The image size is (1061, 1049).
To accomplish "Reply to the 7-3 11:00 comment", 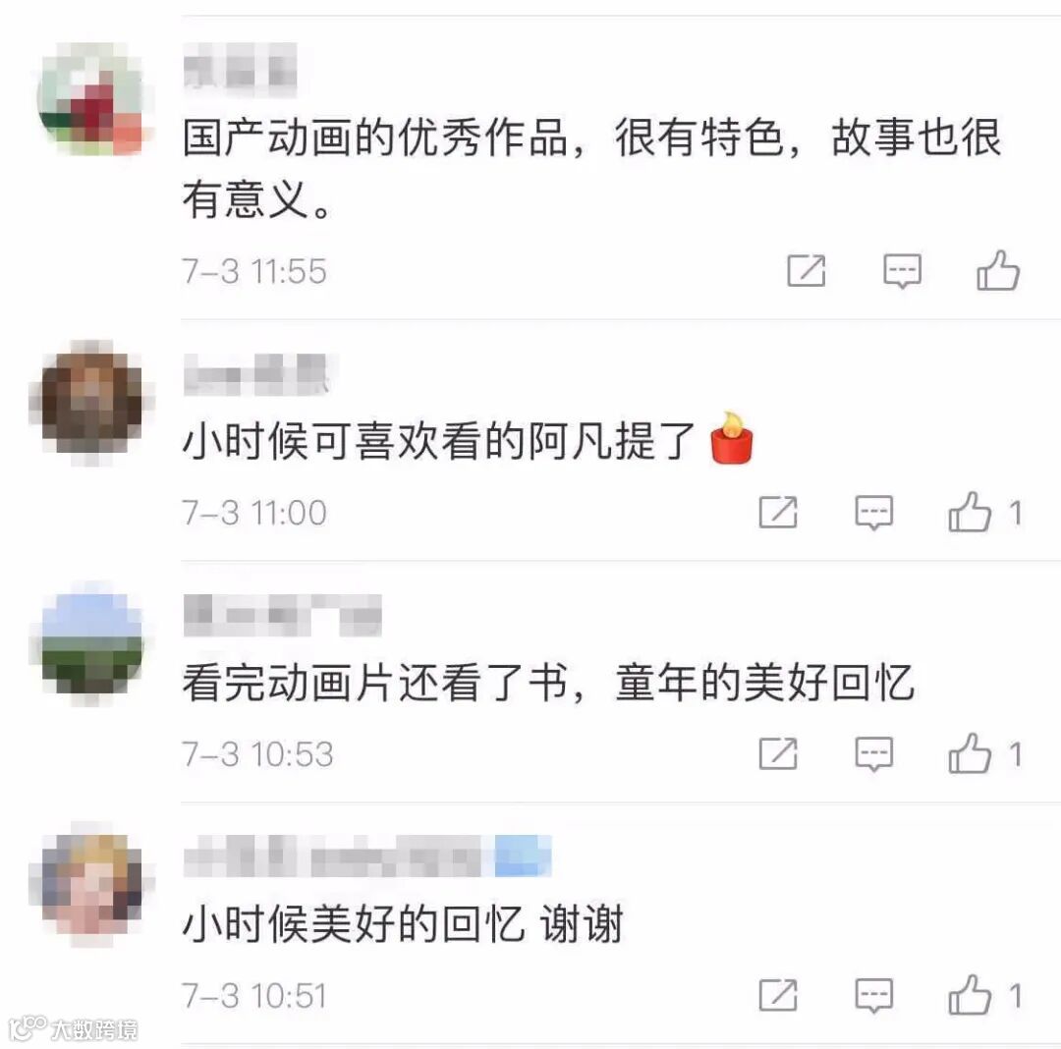I will coord(873,513).
